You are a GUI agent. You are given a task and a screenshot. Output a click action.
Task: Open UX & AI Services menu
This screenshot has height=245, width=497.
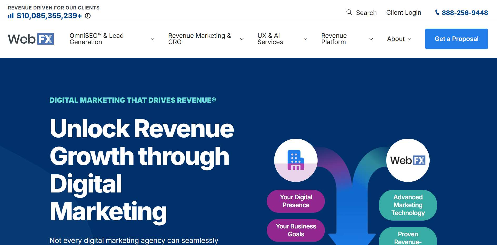tap(270, 39)
